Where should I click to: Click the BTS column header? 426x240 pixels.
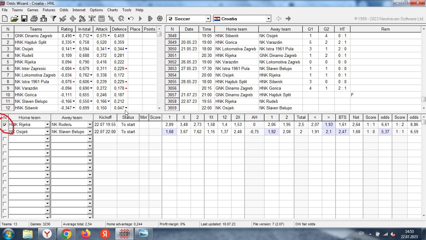pos(342,117)
